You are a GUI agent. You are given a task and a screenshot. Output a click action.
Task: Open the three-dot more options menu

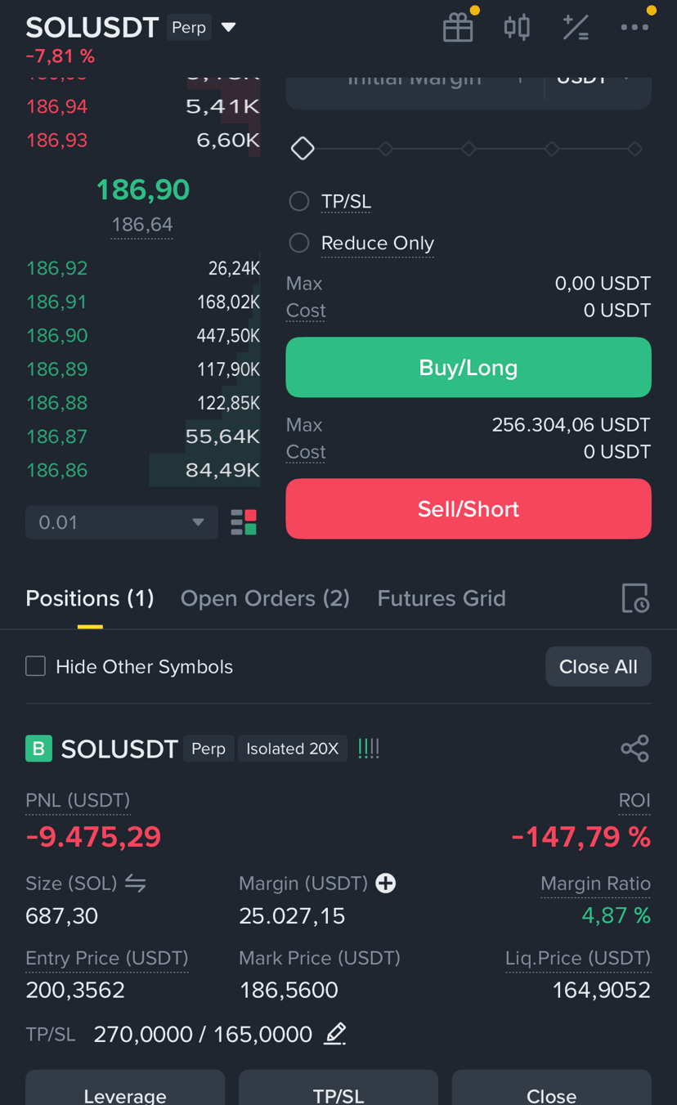(x=634, y=28)
